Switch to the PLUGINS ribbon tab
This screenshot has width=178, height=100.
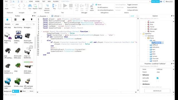(56, 1)
